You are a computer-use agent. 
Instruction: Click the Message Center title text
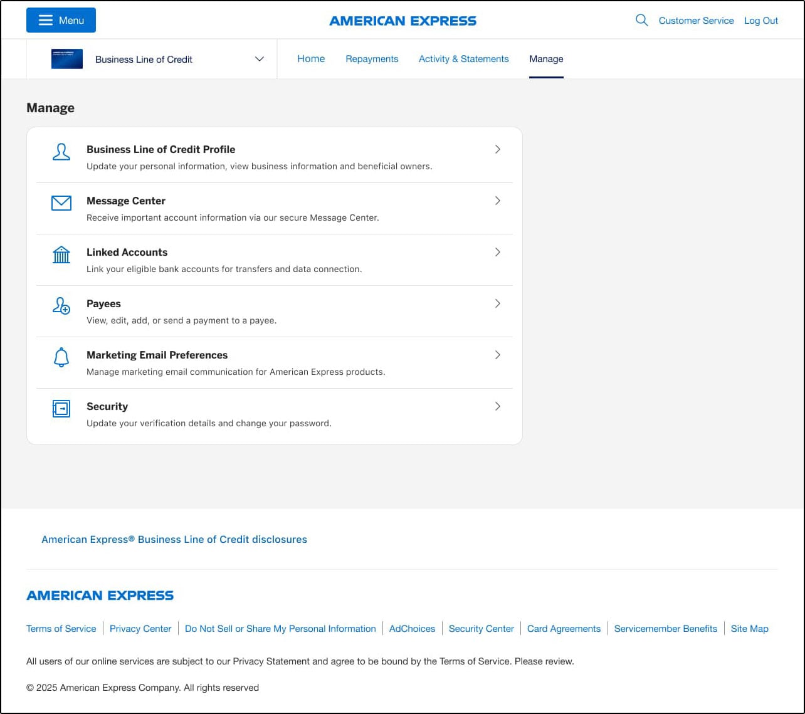(126, 201)
